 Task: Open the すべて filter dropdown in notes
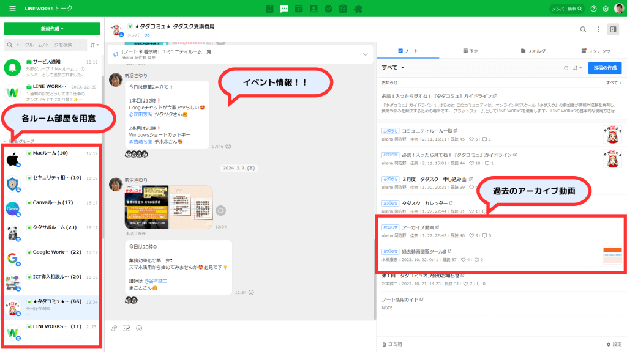coord(393,68)
